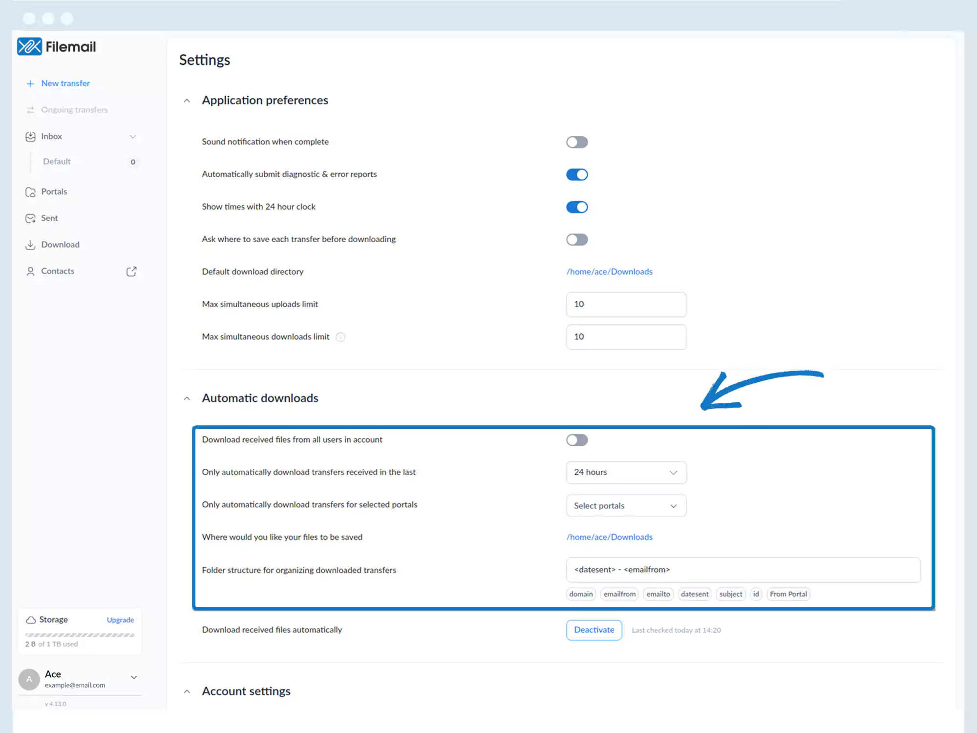Open the Ongoing transfers menu item
977x733 pixels.
pyautogui.click(x=74, y=110)
